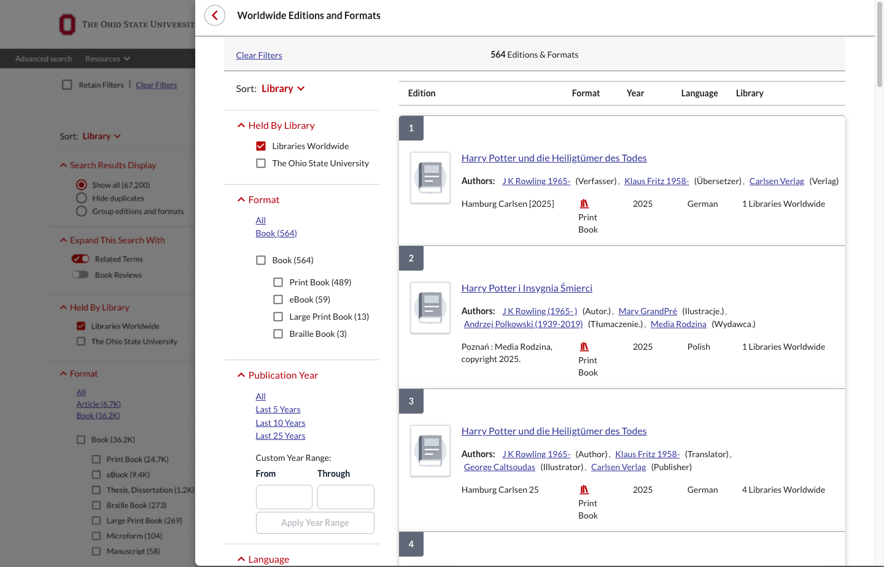Click Last 25 Years link
Viewport: 884px width, 567px height.
coord(281,436)
